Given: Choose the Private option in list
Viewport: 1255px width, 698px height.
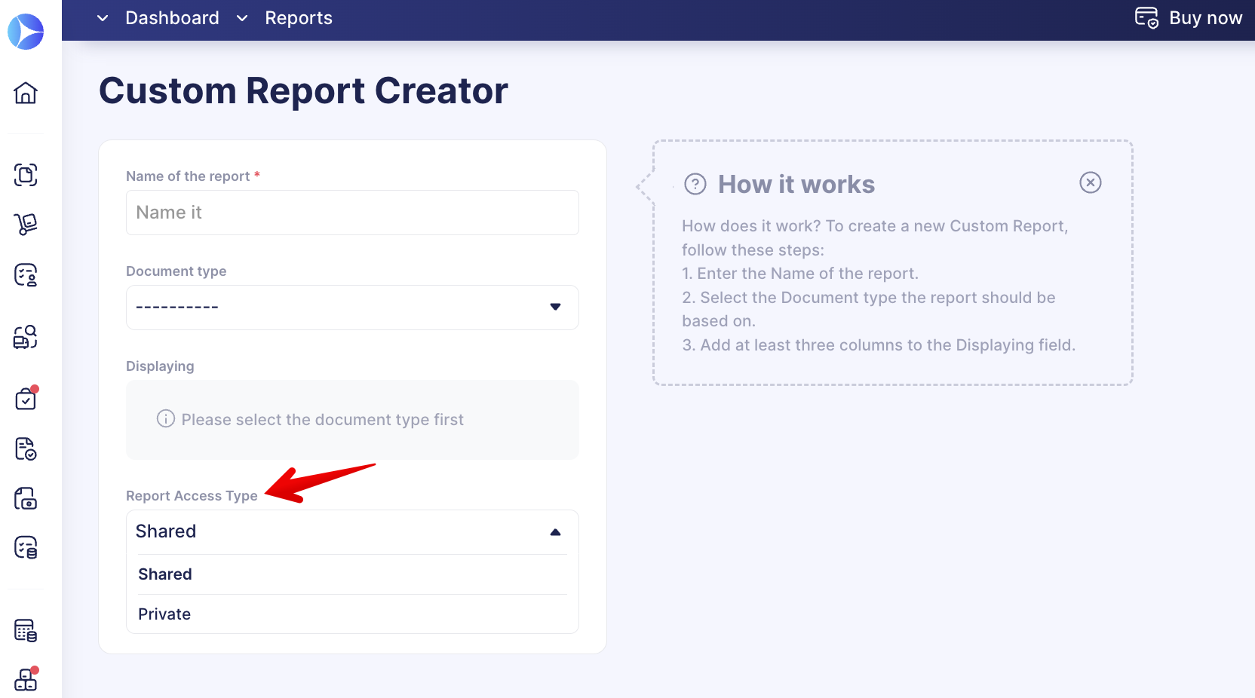Looking at the screenshot, I should (x=352, y=614).
